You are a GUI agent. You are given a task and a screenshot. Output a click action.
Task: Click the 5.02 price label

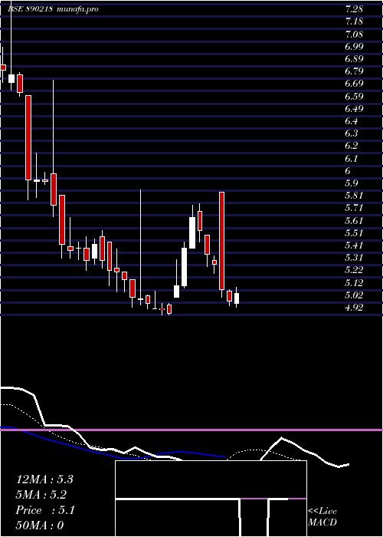pos(354,295)
